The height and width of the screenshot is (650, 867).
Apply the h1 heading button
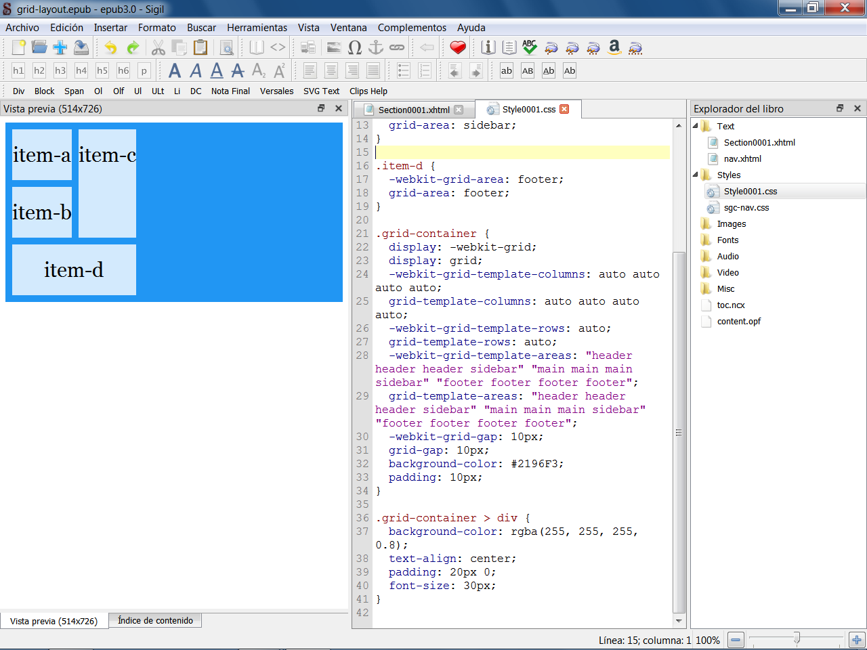(x=18, y=70)
